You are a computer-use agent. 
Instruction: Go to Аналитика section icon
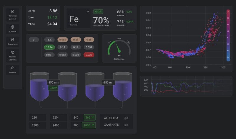tap(13, 40)
